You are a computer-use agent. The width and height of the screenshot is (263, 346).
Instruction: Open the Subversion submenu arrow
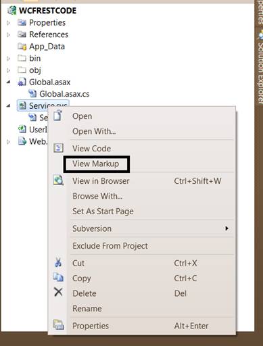(226, 228)
